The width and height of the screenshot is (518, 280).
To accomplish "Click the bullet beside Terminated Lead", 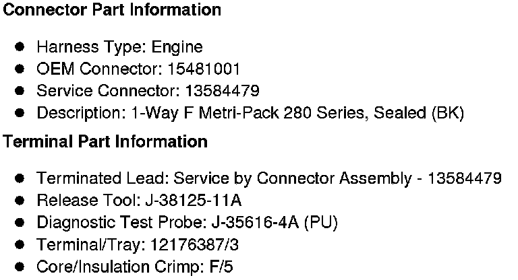I will click(20, 178).
